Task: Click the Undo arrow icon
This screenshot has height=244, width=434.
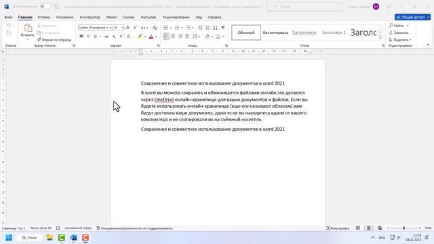Action: point(9,26)
